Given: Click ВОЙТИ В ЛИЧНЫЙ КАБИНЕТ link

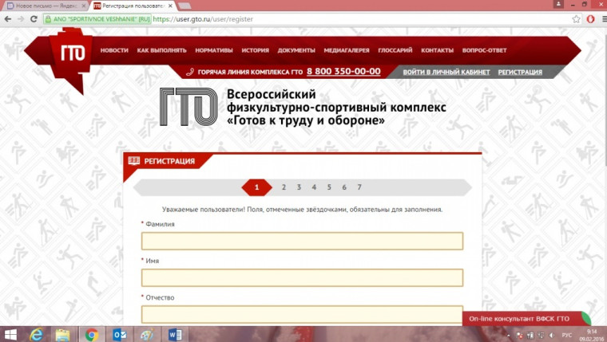Looking at the screenshot, I should pyautogui.click(x=446, y=72).
